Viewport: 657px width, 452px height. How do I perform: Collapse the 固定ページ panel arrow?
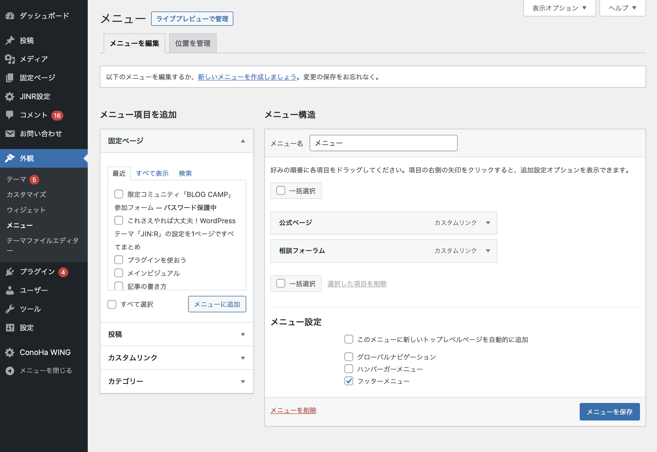243,141
